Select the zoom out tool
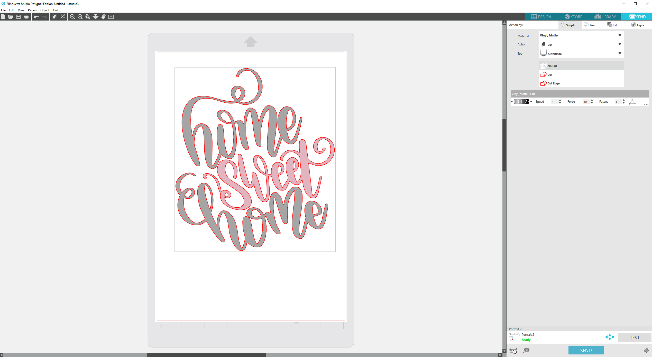Image resolution: width=652 pixels, height=357 pixels. tap(80, 17)
